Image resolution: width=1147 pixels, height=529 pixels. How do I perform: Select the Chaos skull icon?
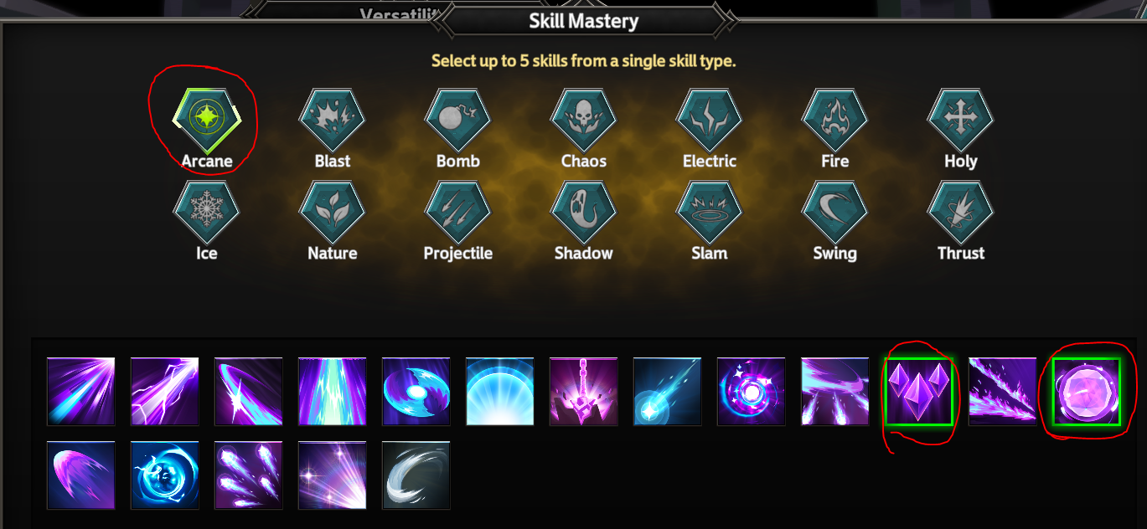[x=583, y=119]
